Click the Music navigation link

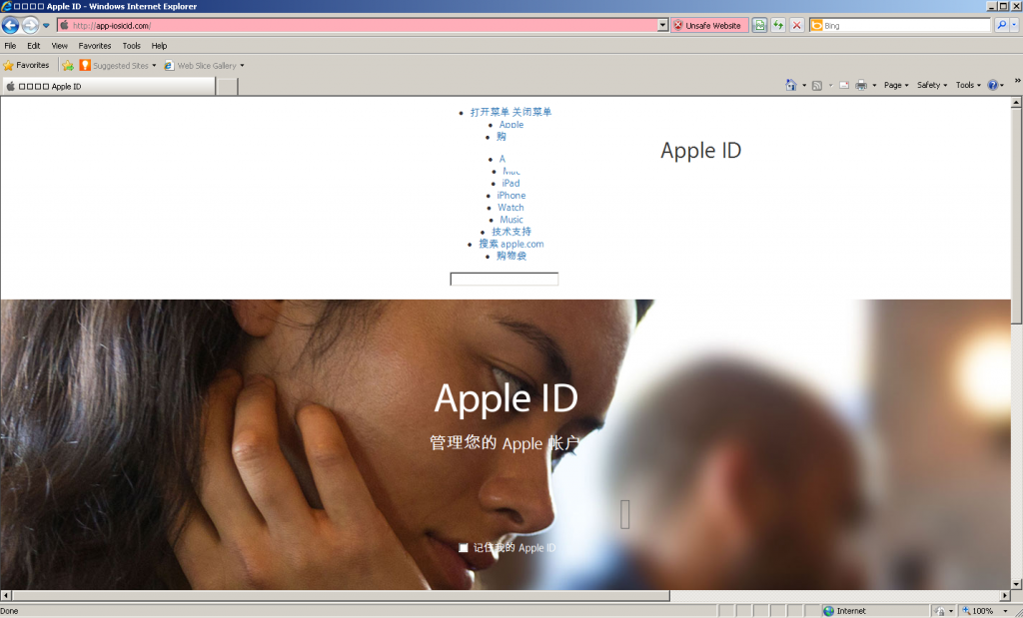tap(511, 220)
